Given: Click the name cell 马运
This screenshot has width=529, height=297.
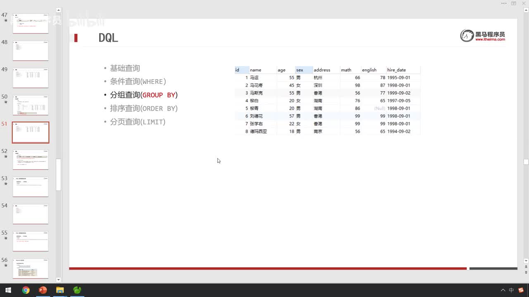Looking at the screenshot, I should [254, 78].
